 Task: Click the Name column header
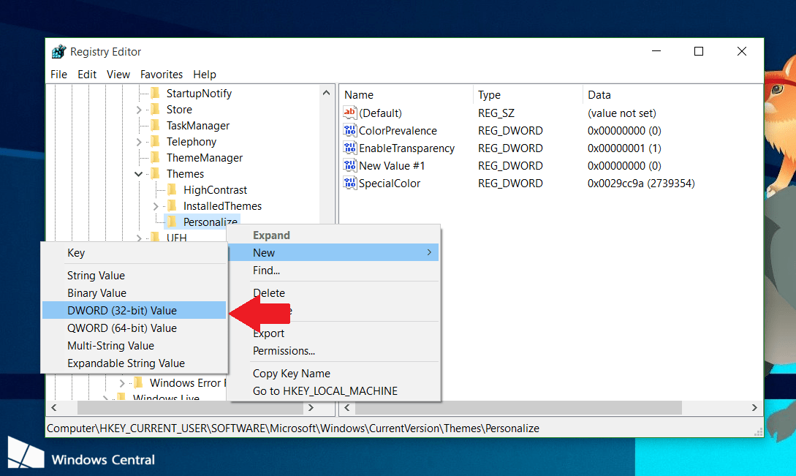coord(359,95)
